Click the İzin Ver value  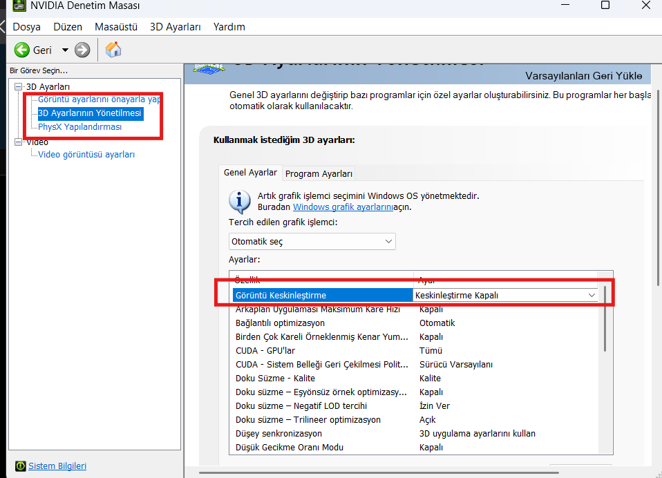[435, 406]
